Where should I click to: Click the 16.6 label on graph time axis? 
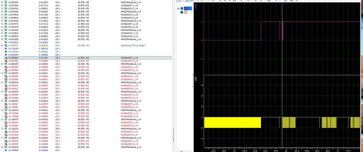click(x=327, y=151)
